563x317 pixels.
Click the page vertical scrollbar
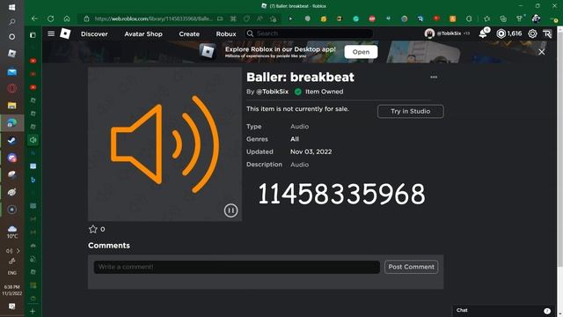pos(559,147)
